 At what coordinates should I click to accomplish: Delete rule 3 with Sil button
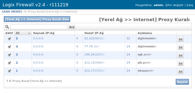(181, 55)
